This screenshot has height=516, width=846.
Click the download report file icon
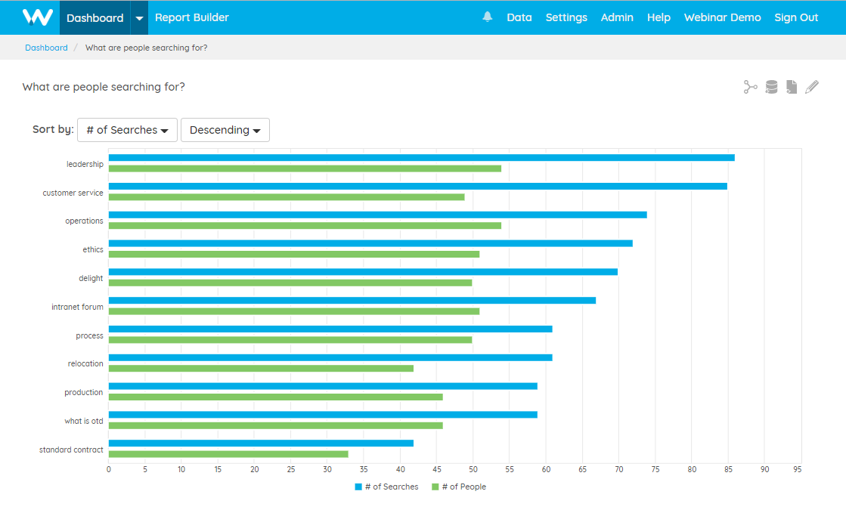click(792, 87)
